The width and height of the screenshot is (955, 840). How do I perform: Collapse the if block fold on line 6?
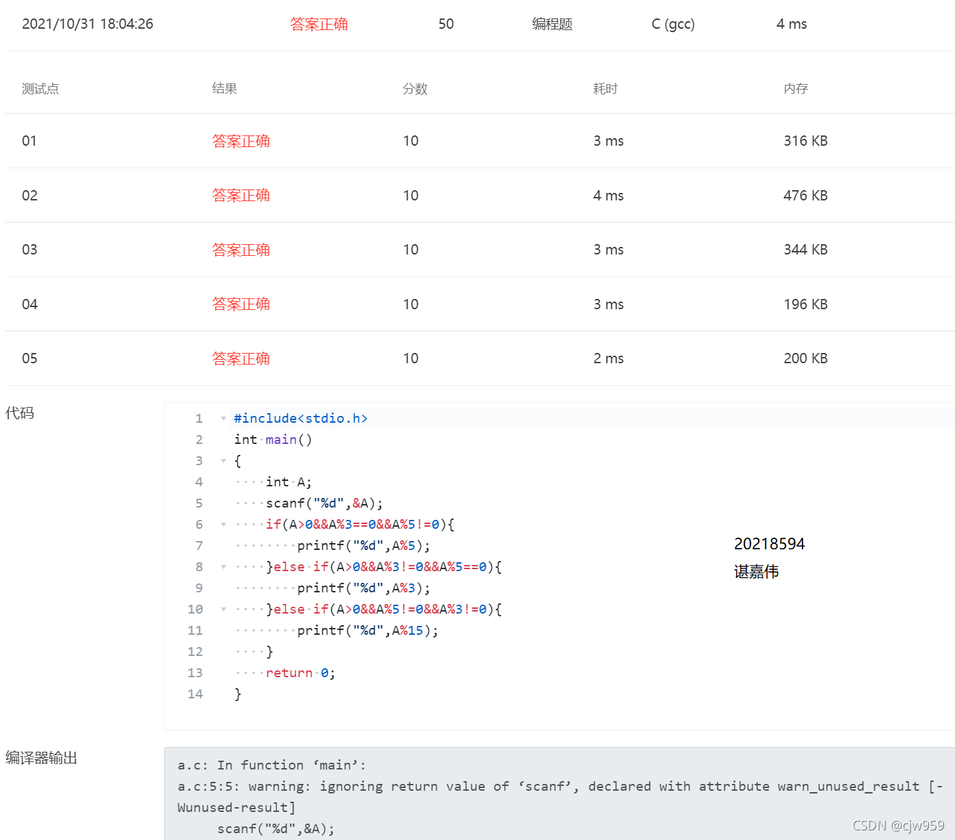click(223, 525)
